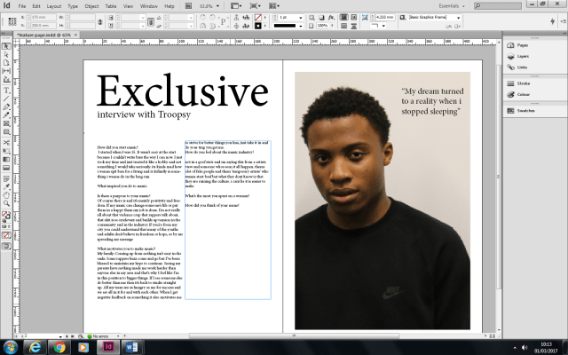
Task: Click the Flip Horizontal icon
Action: click(203, 26)
